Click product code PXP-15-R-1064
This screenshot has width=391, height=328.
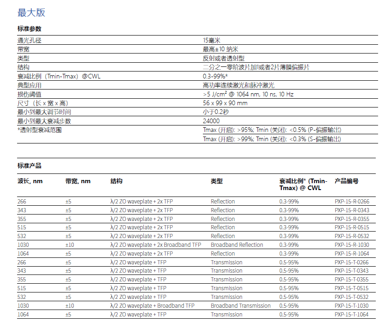click(x=352, y=254)
